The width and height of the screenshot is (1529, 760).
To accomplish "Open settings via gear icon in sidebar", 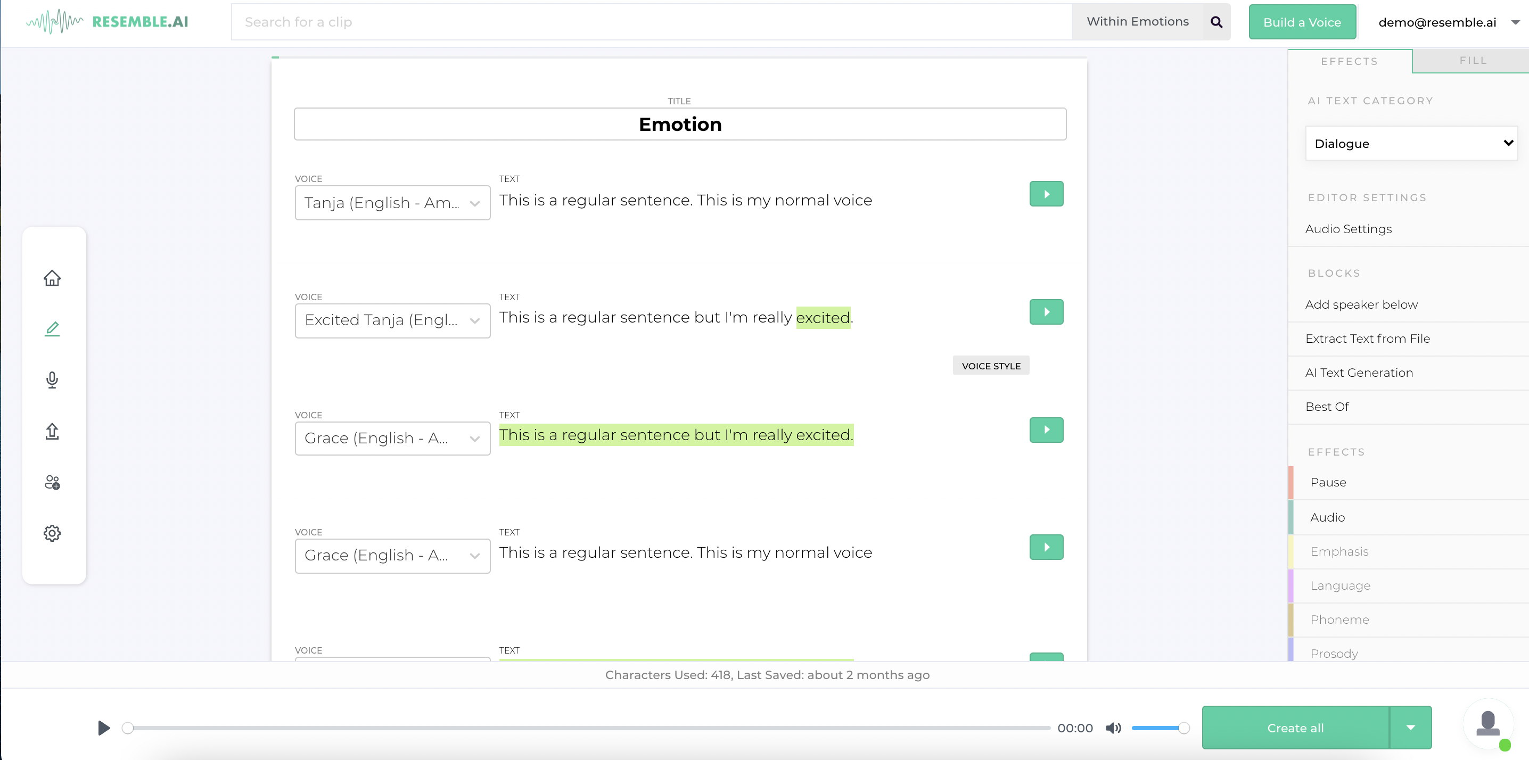I will click(x=52, y=533).
